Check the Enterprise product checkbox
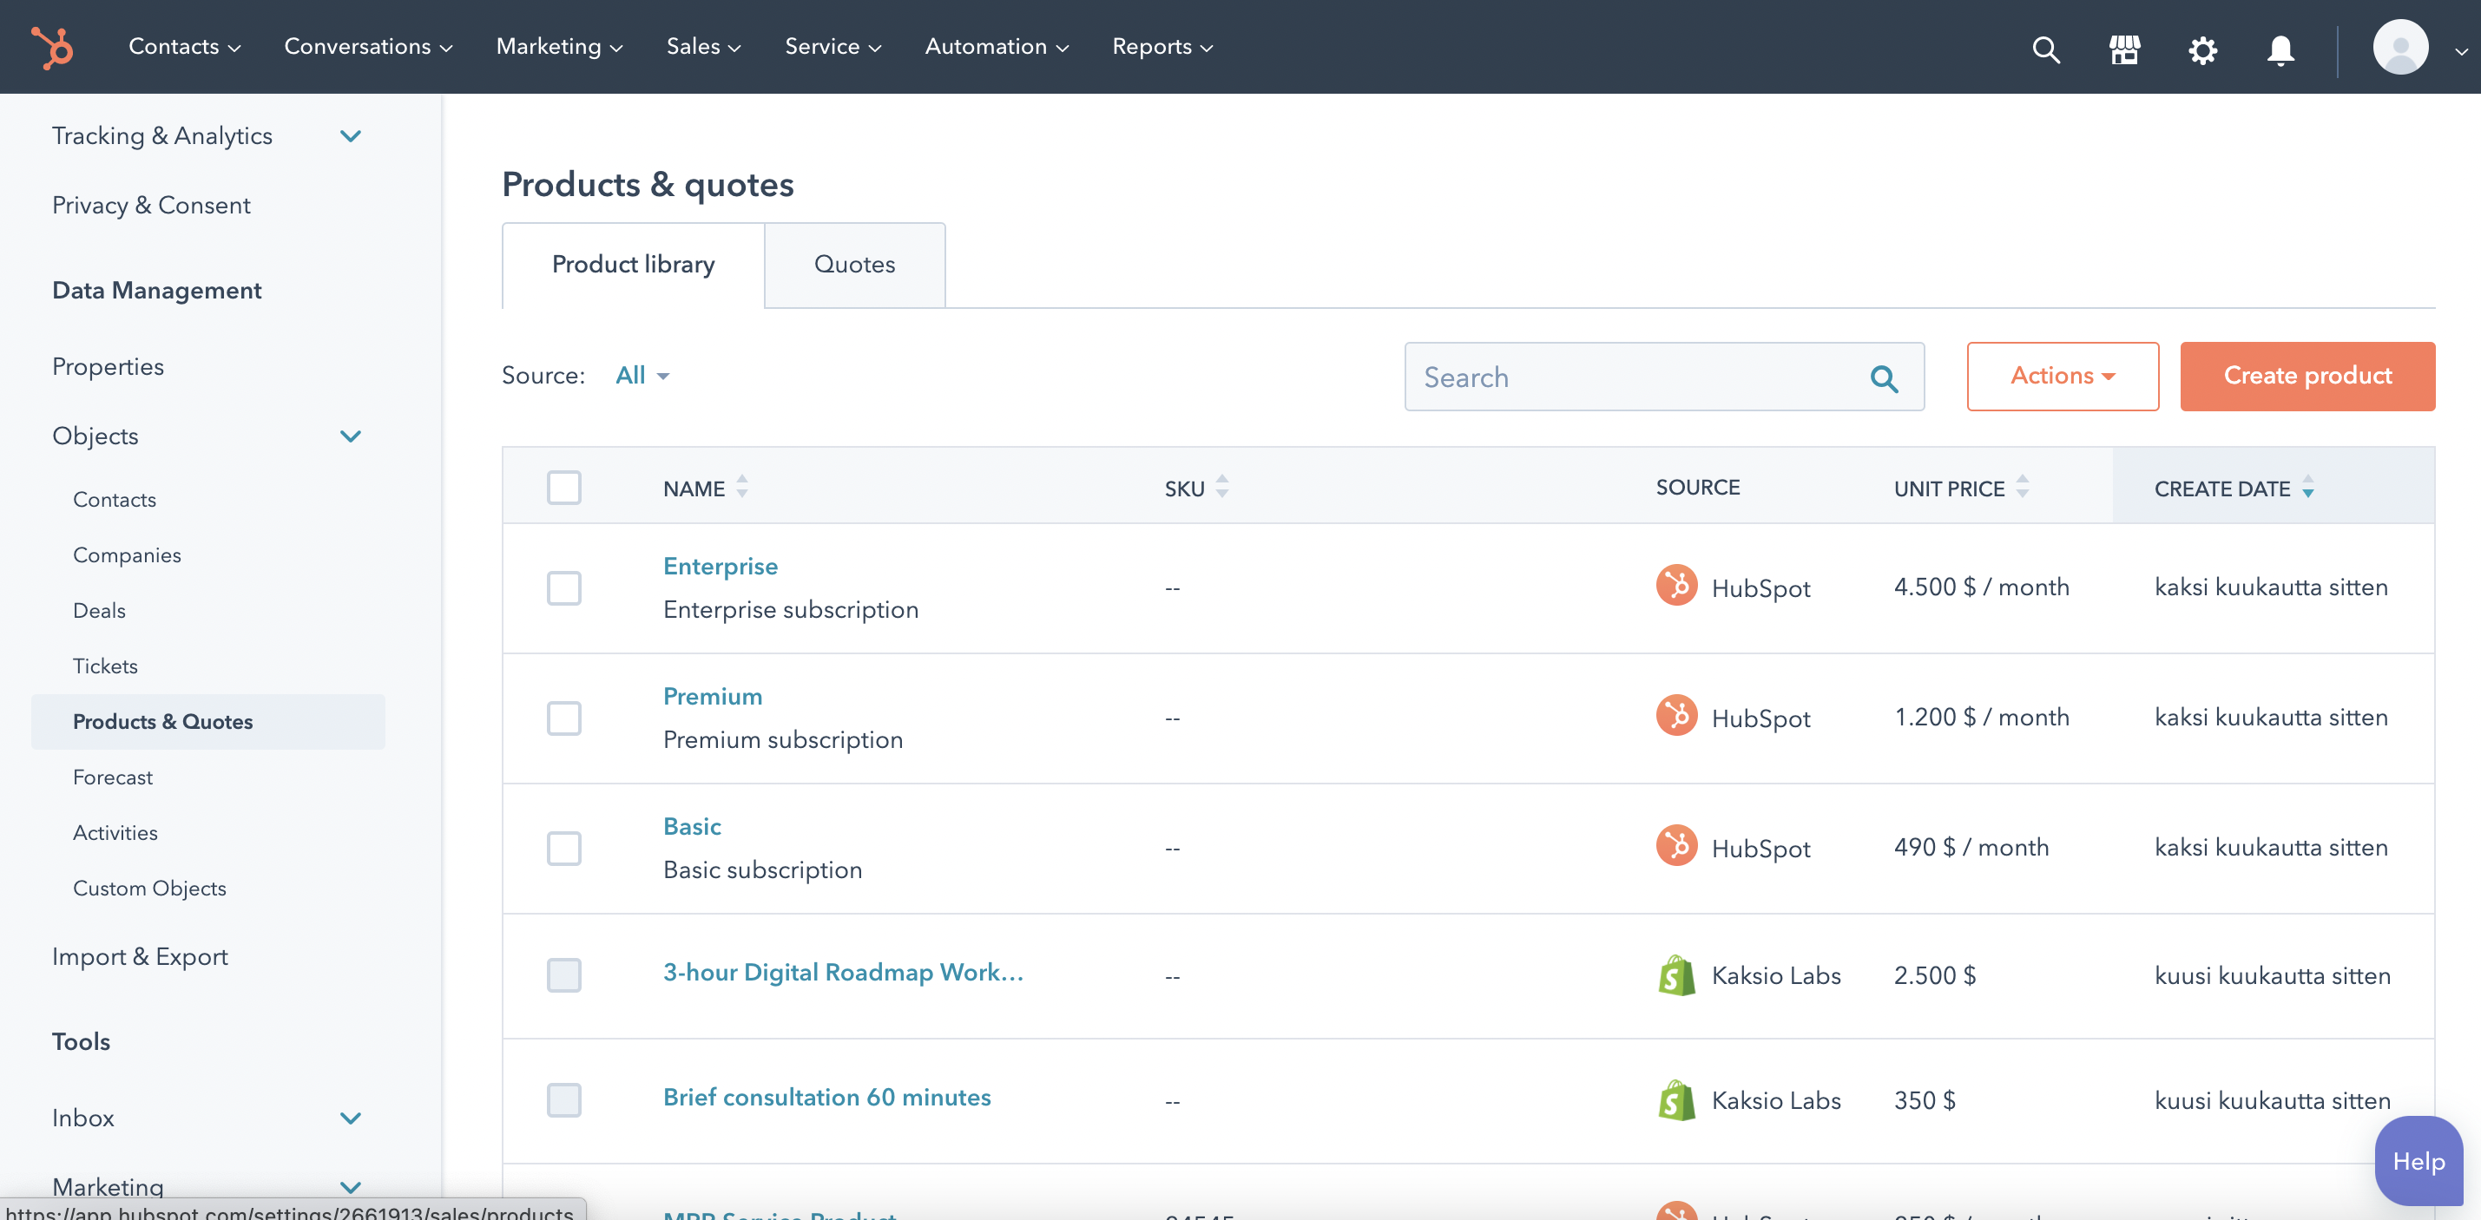 563,587
